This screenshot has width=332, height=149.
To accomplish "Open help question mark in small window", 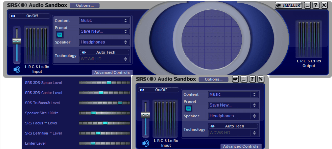I will pos(252,79).
